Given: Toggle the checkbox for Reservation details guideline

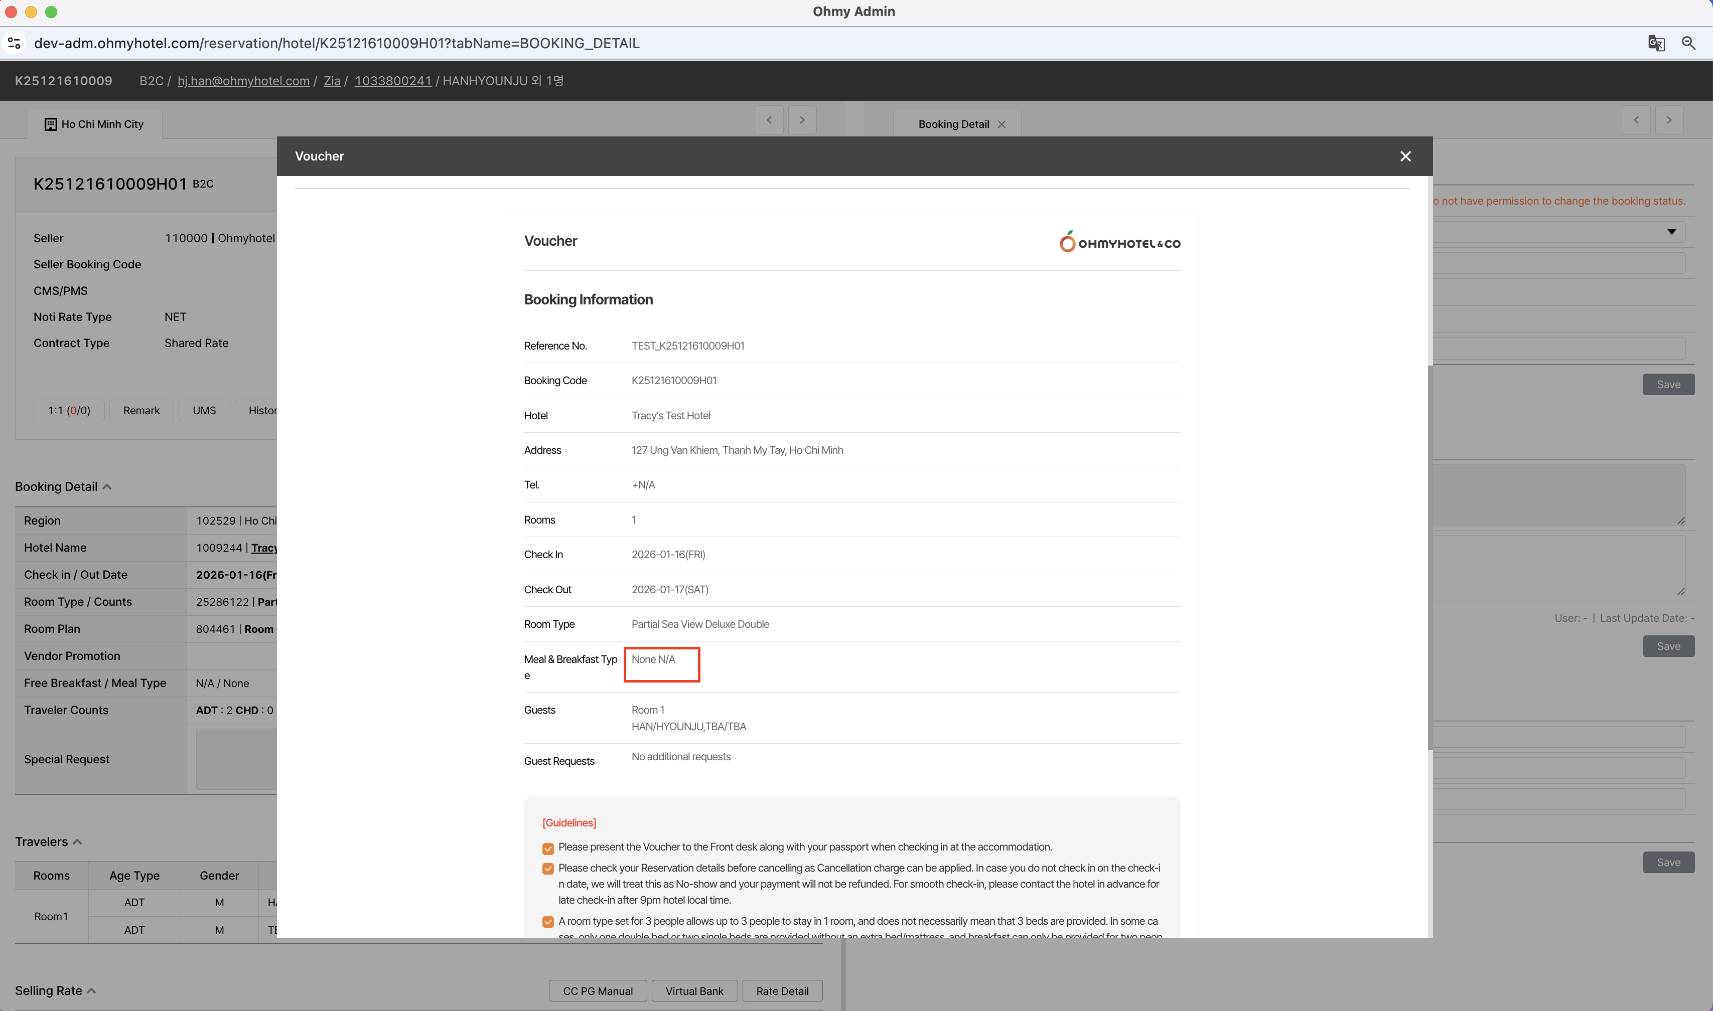Looking at the screenshot, I should click(547, 869).
